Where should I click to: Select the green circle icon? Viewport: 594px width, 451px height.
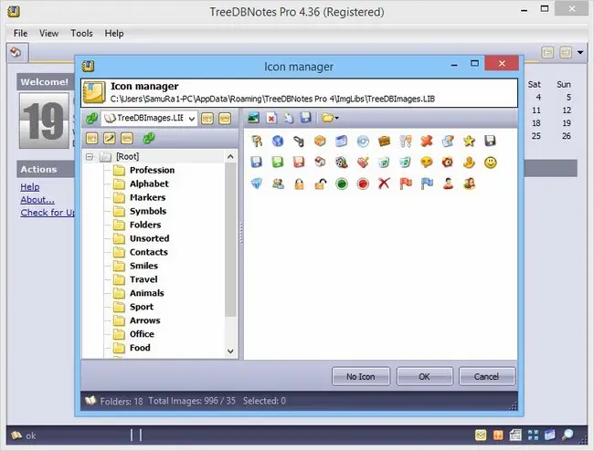[x=342, y=184]
